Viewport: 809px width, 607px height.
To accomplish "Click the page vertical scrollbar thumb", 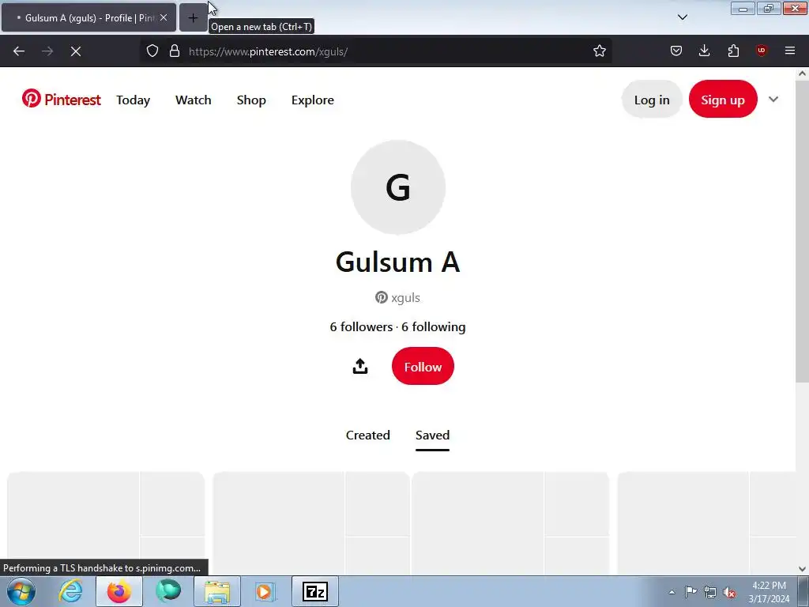I will [802, 232].
